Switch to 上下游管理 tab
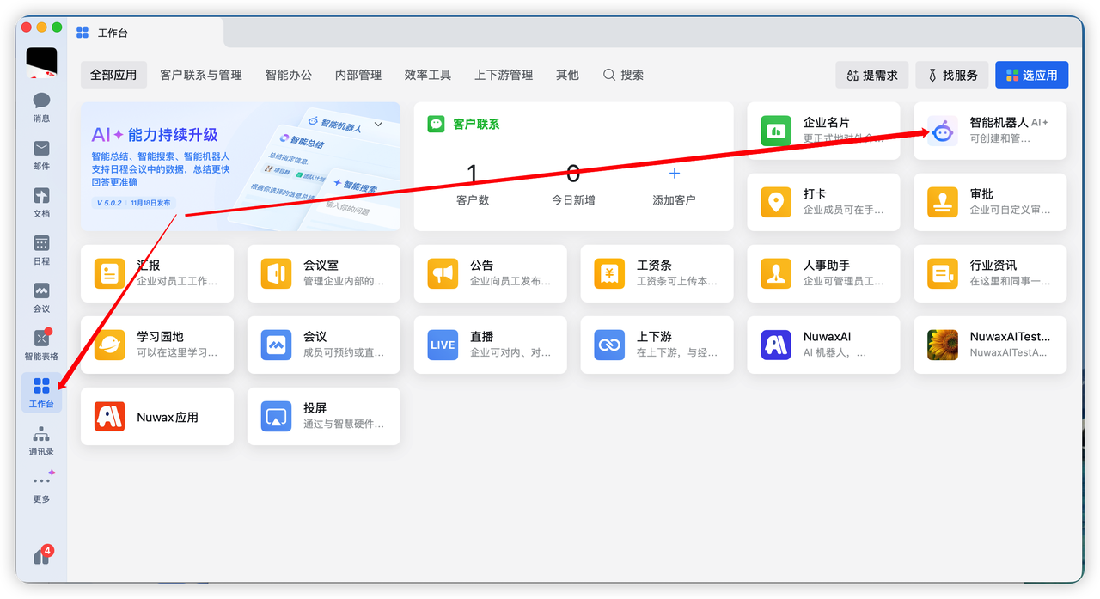 tap(504, 75)
